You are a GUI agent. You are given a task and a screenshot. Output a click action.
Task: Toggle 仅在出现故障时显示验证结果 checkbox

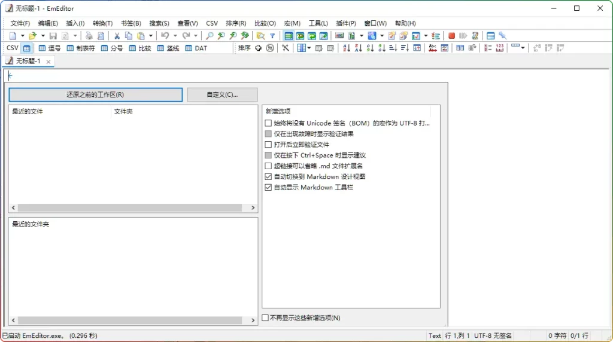coord(268,133)
